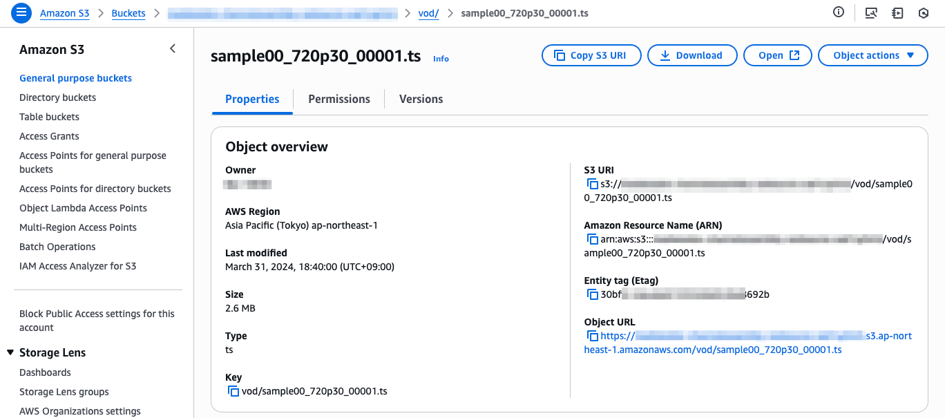
Task: Open Access Points for general purpose buckets
Action: coord(93,162)
